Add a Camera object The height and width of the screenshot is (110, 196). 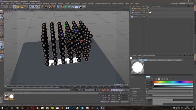point(80,7)
